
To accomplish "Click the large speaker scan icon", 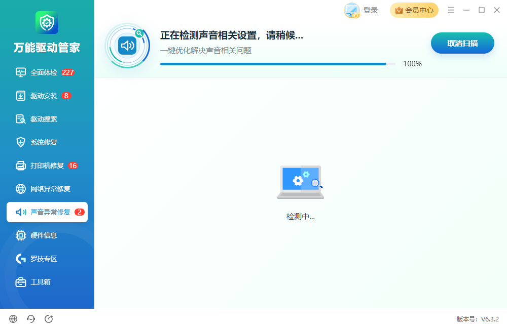I will (x=128, y=46).
